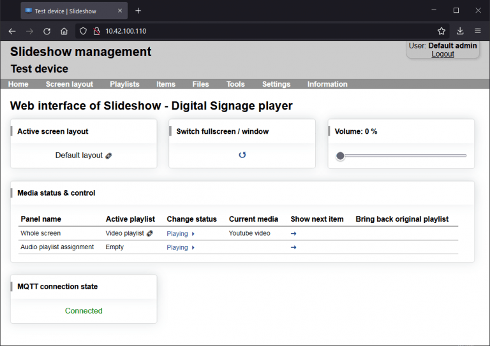This screenshot has width=490, height=346.
Task: Reload the page with browser refresh button
Action: click(x=47, y=31)
